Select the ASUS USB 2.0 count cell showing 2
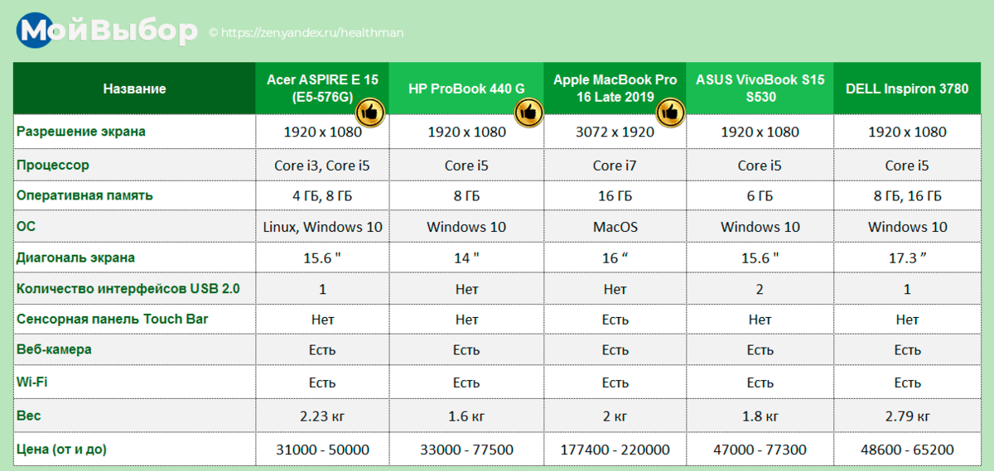 tap(760, 289)
